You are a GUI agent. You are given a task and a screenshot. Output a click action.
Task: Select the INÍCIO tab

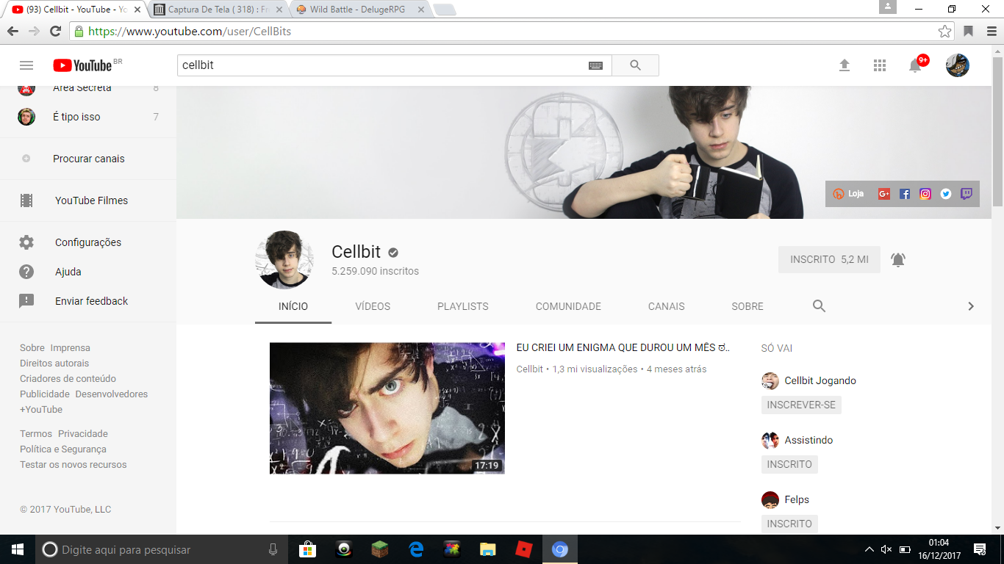click(x=293, y=306)
